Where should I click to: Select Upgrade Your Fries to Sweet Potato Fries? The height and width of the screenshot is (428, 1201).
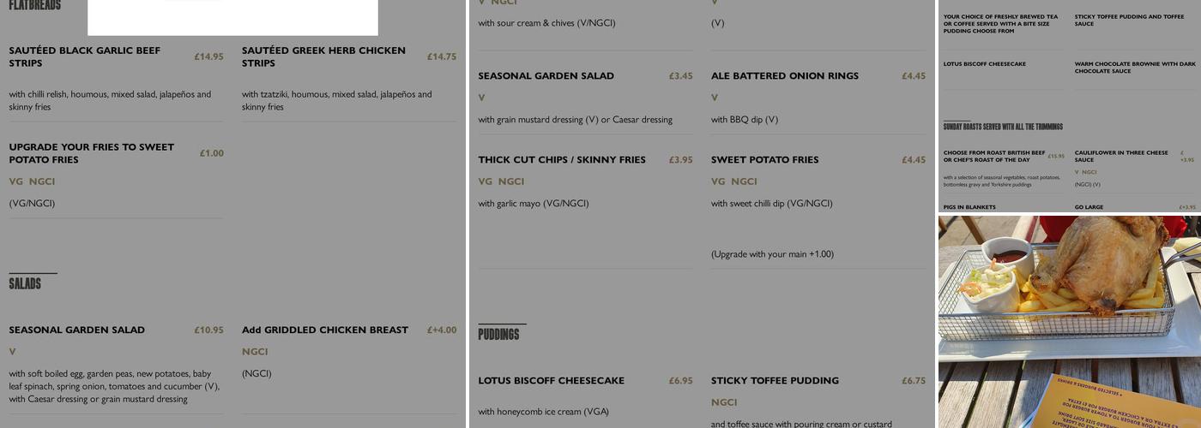[92, 153]
